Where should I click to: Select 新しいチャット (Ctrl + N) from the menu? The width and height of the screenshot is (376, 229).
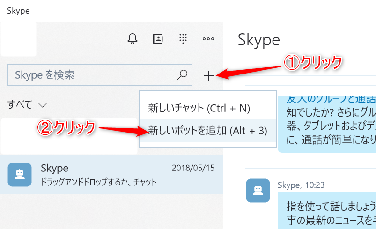coord(199,108)
